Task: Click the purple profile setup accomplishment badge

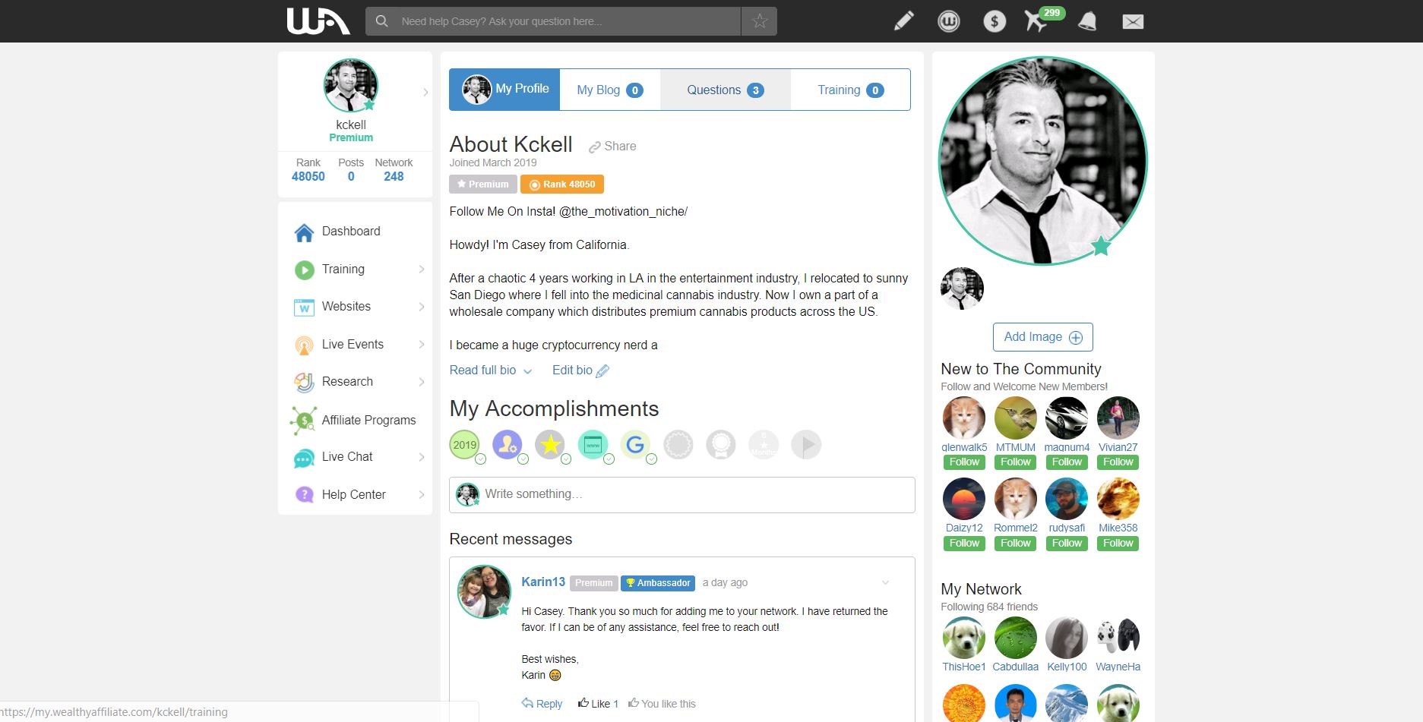Action: point(508,445)
